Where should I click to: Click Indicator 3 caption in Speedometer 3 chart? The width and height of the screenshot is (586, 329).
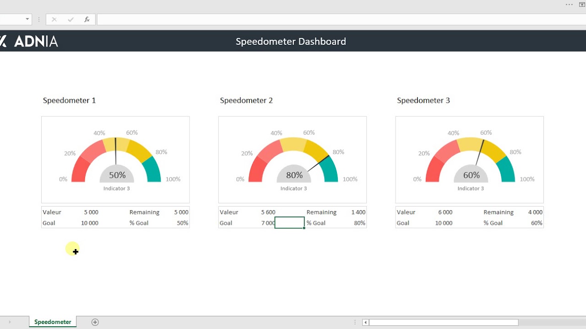471,189
